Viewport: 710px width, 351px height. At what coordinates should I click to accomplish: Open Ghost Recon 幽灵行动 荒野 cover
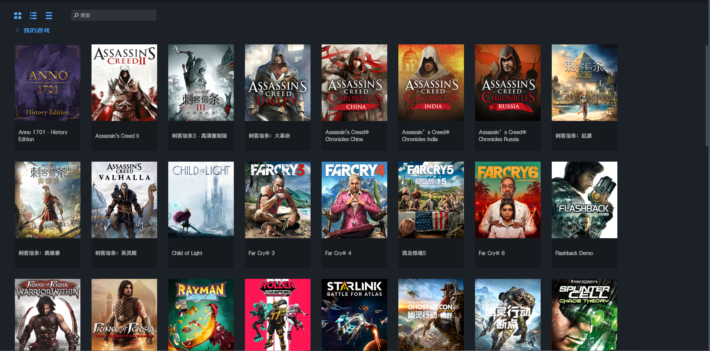[431, 315]
